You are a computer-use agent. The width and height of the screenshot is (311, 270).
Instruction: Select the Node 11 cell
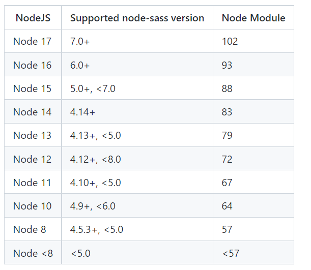point(33,183)
